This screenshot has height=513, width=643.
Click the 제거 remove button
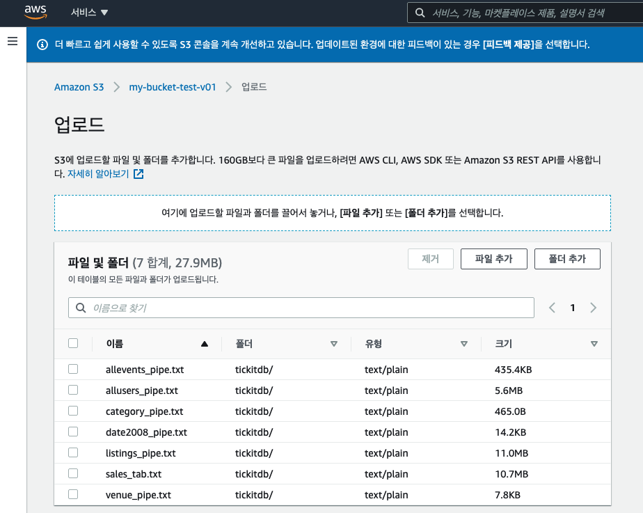coord(431,259)
